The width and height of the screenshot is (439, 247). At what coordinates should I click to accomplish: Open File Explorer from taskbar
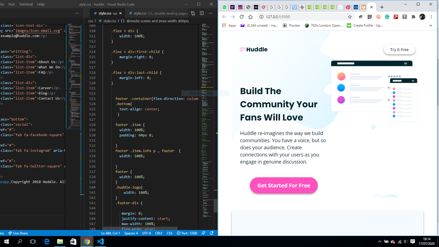[60, 242]
